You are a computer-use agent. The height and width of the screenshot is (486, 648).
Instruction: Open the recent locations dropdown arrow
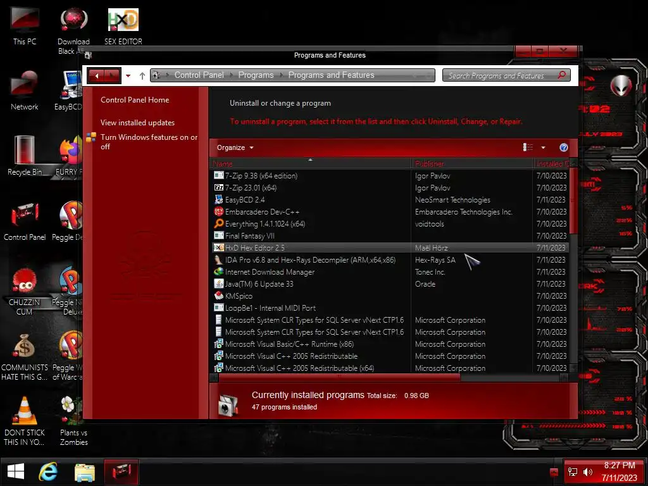pos(128,76)
